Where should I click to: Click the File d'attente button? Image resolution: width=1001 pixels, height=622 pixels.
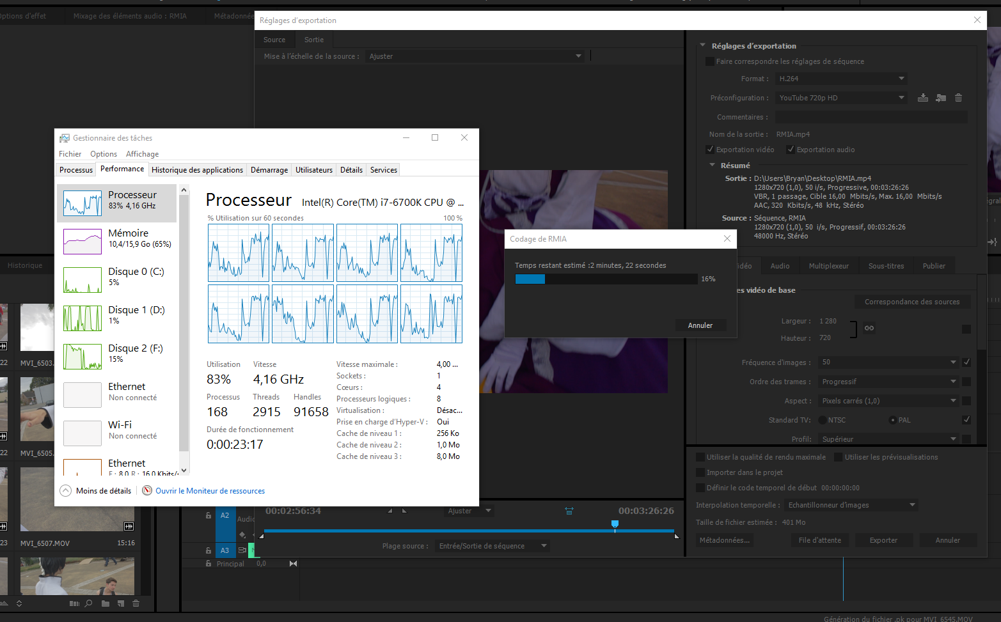pos(820,540)
